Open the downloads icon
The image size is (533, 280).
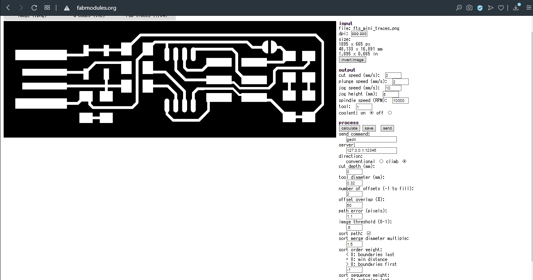(516, 7)
